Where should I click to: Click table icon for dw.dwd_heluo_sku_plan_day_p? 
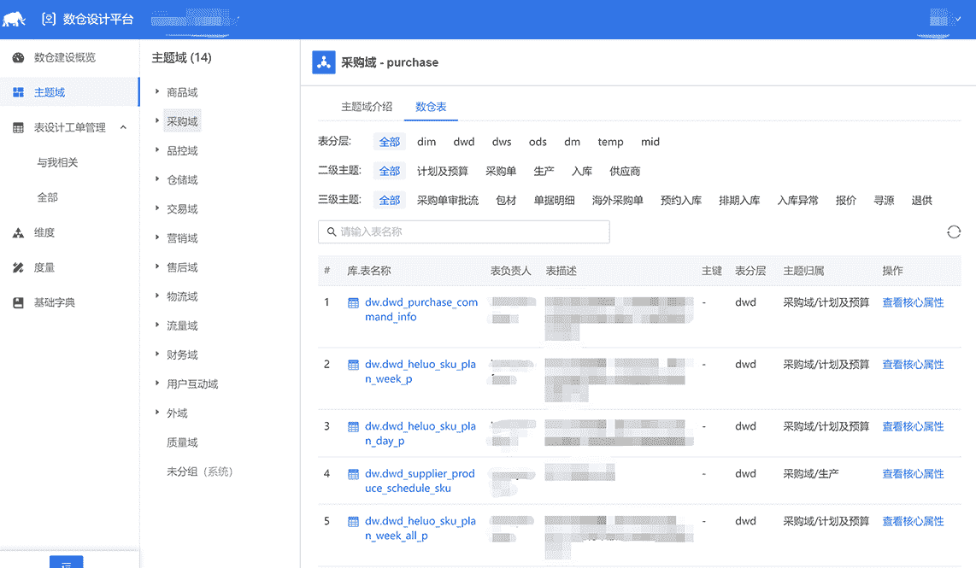pos(353,427)
